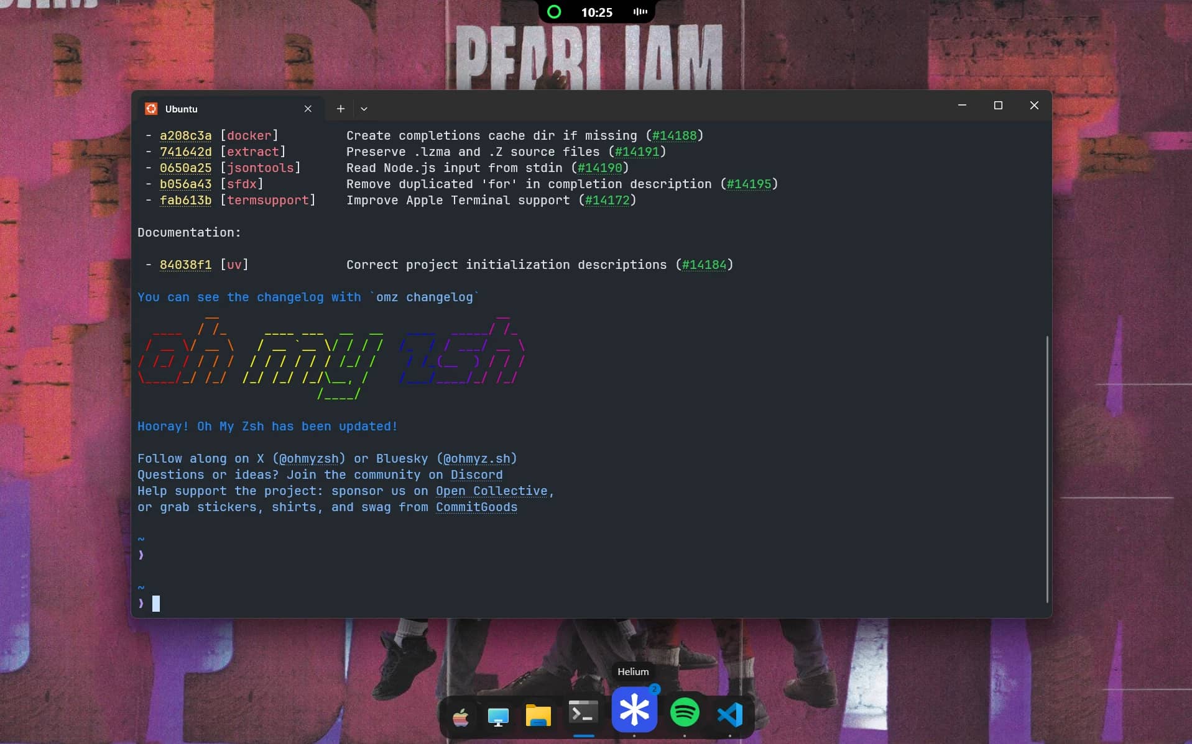
Task: Open pull request #14188 link
Action: click(x=674, y=135)
